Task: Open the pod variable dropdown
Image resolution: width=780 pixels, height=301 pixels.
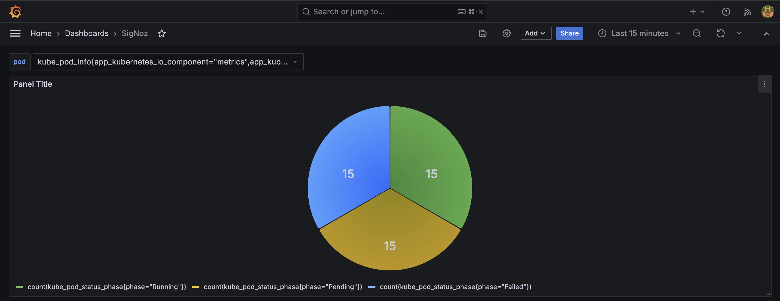Action: click(x=168, y=62)
